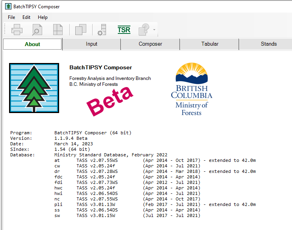Click 'B.C. Ministry of Forests' line

pos(93,84)
